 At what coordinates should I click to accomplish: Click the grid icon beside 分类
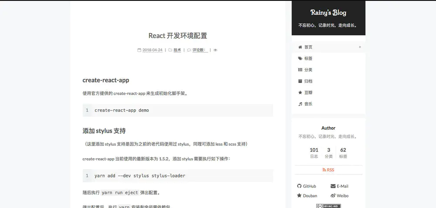point(300,70)
